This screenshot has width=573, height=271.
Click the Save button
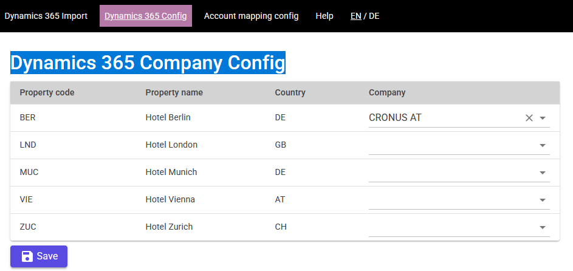[x=39, y=256]
